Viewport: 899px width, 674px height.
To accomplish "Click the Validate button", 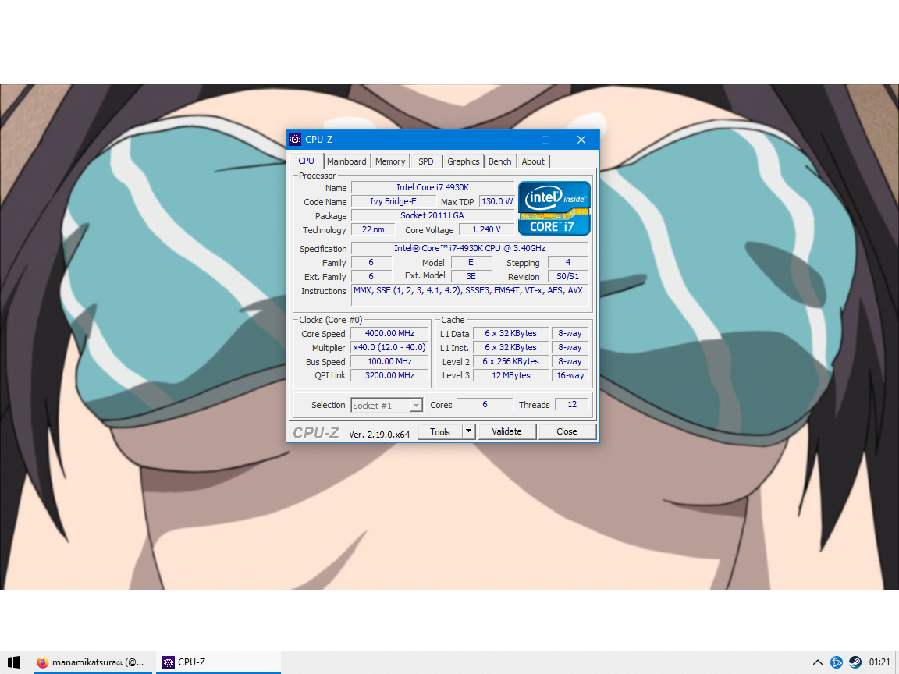I will 506,431.
